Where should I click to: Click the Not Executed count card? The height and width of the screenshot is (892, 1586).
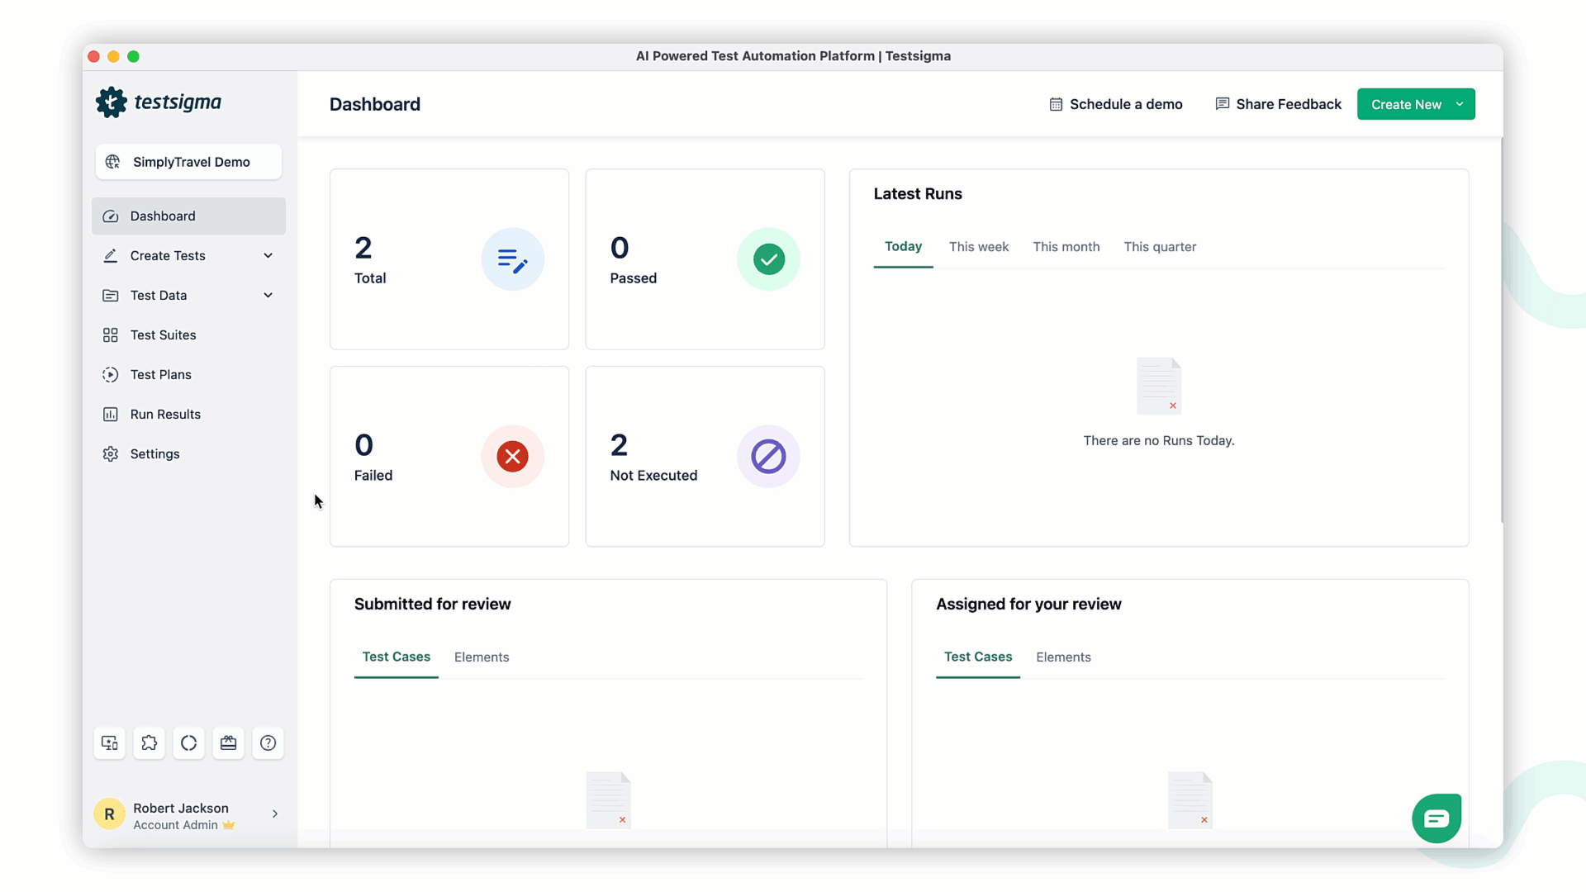(705, 457)
